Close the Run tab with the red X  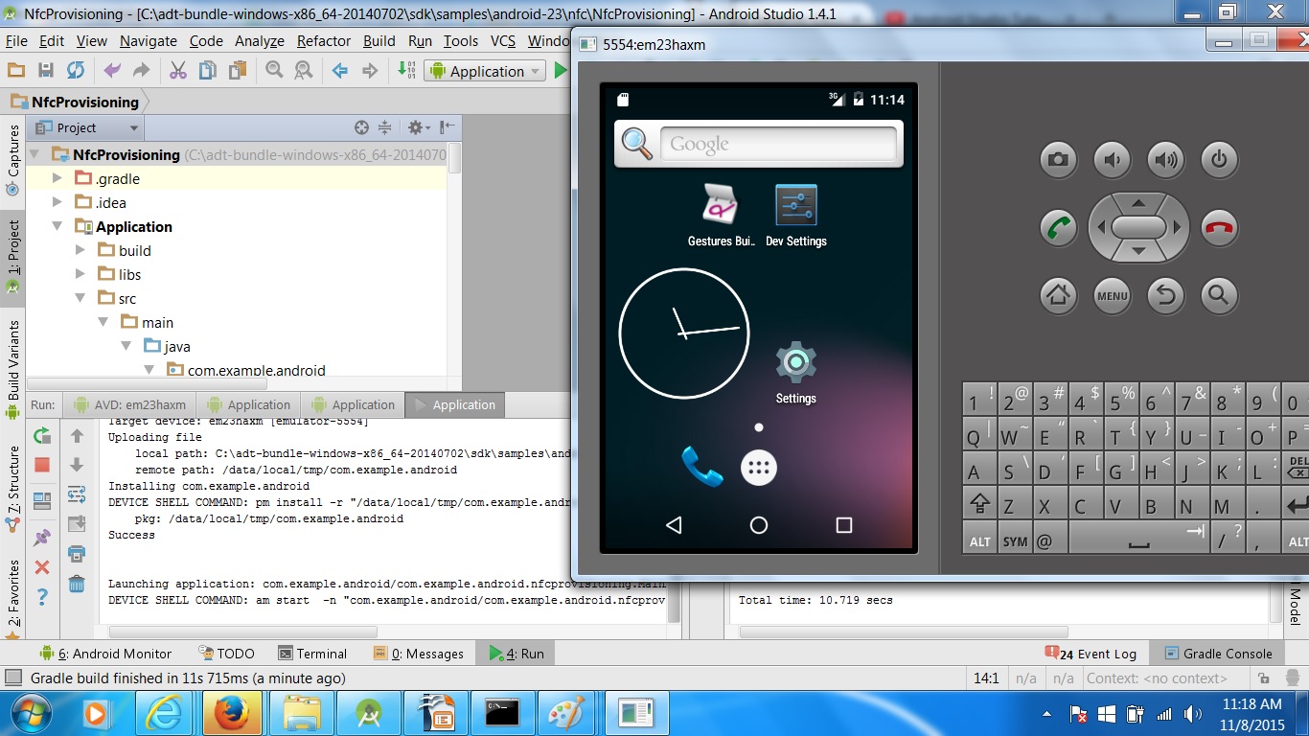click(42, 567)
